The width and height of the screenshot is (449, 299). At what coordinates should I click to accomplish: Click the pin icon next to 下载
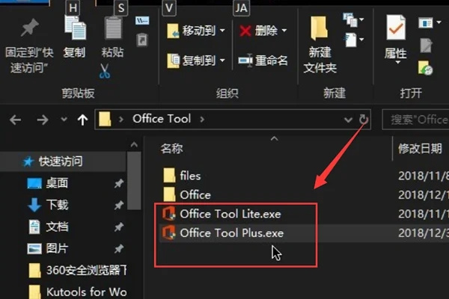(x=119, y=205)
